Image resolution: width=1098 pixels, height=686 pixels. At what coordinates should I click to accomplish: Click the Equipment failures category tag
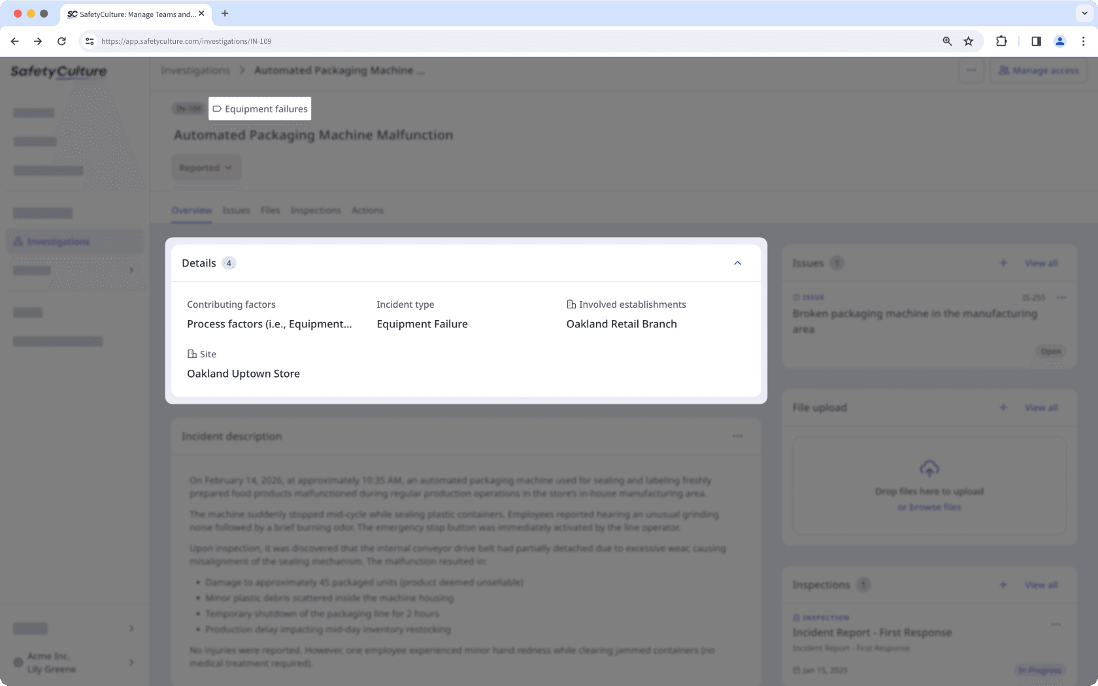pos(260,109)
